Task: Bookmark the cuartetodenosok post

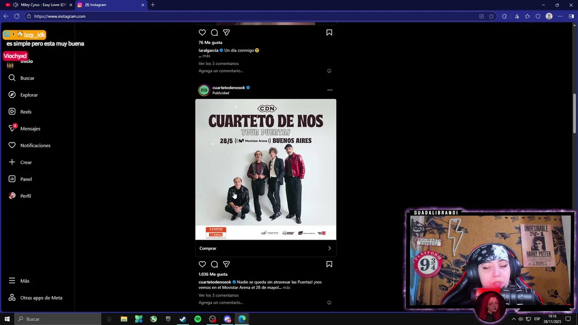Action: tap(329, 265)
